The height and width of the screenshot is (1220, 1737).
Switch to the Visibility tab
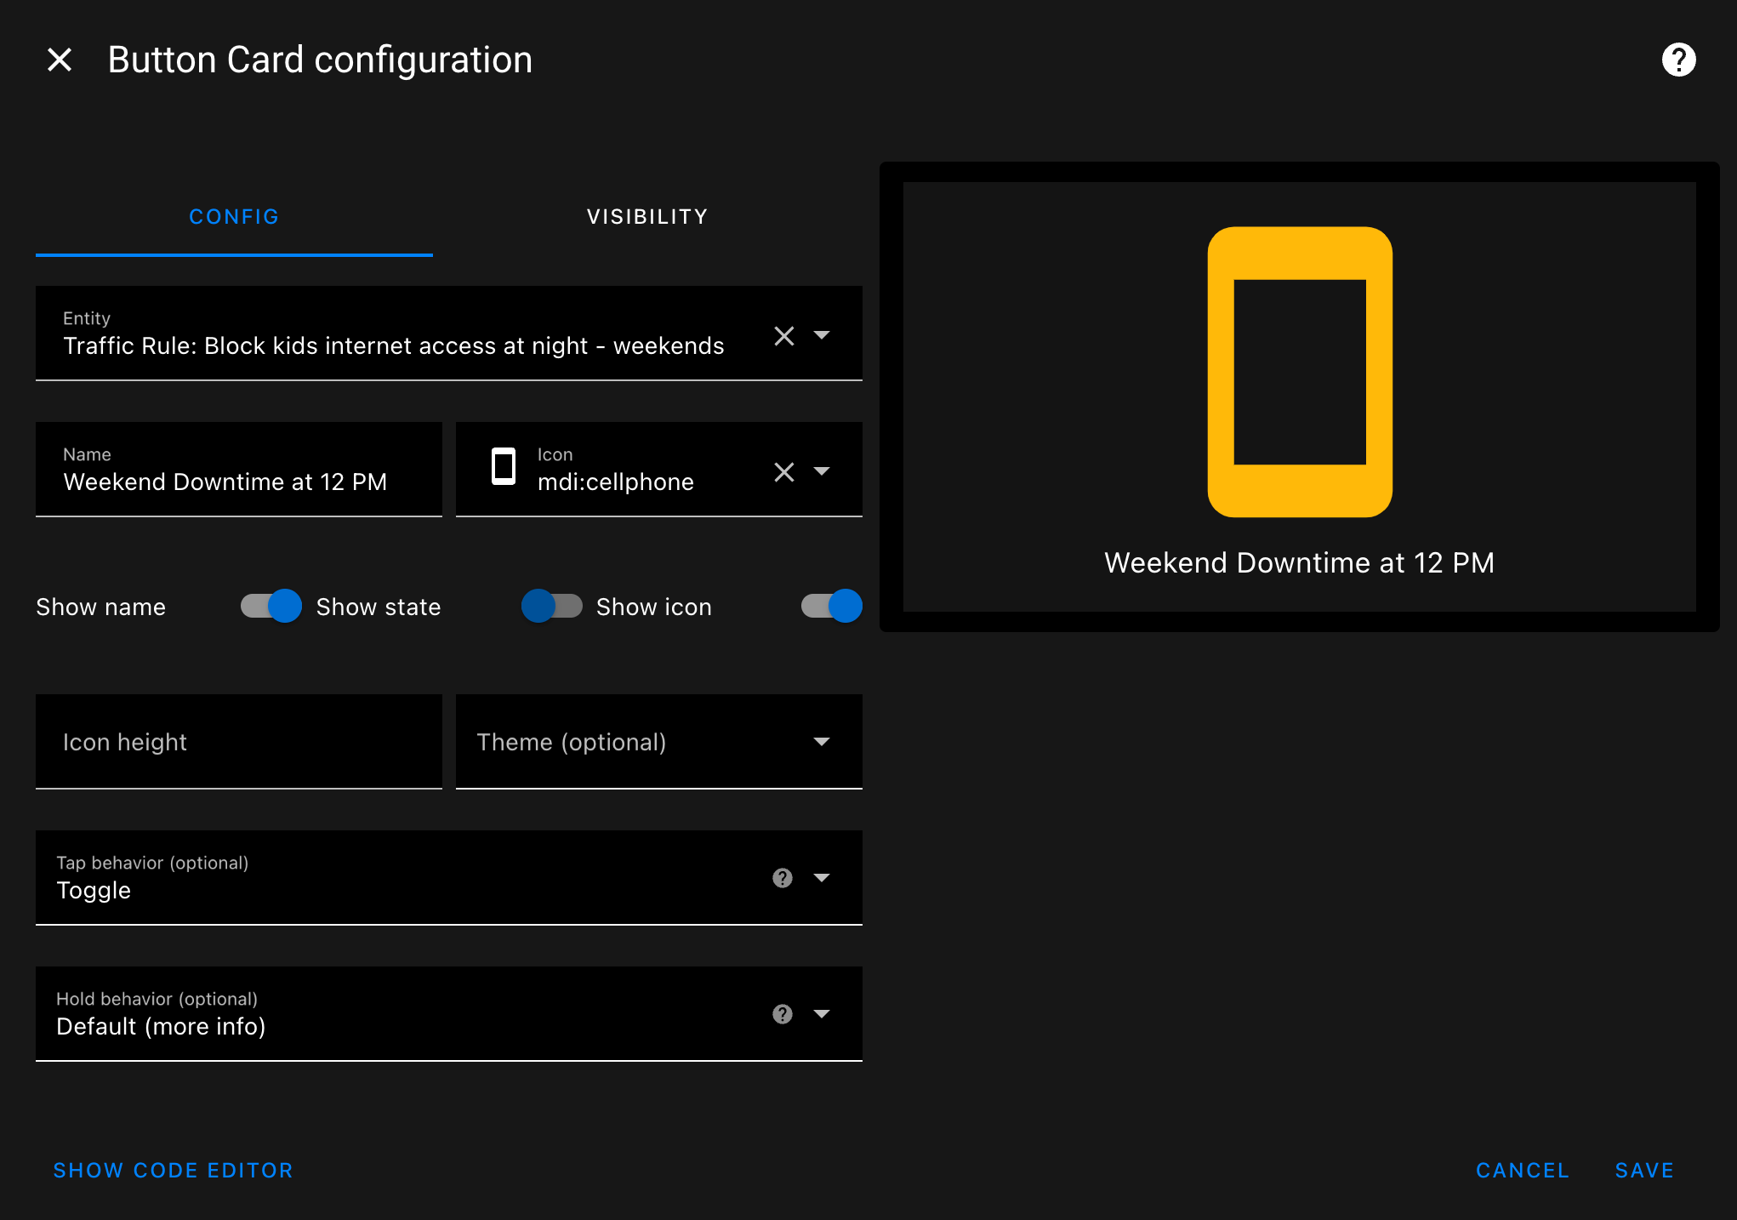646,217
